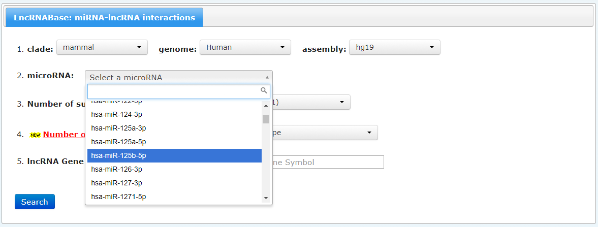Choose hsa-miR-124-3p in the list
Image resolution: width=598 pixels, height=227 pixels.
(174, 114)
